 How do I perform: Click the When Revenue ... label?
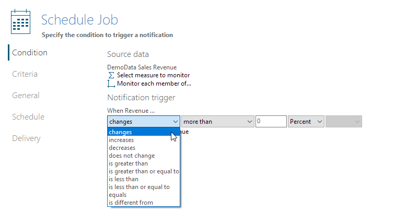[131, 111]
